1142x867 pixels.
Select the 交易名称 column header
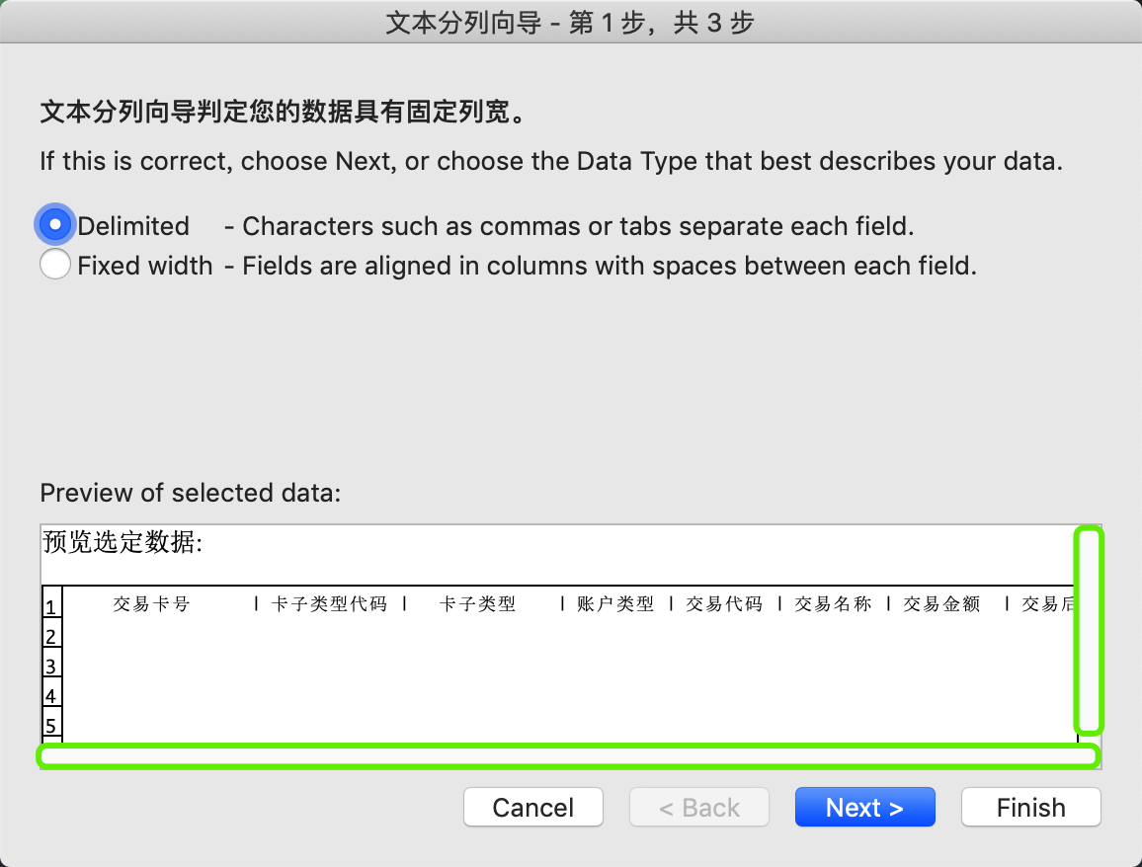point(833,604)
